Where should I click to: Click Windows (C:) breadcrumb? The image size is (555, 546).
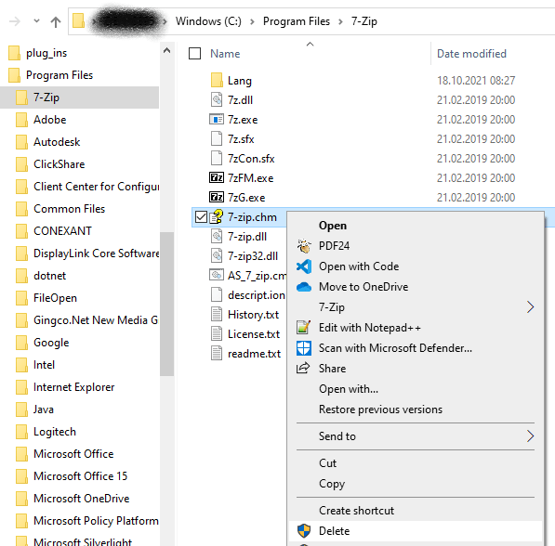click(208, 21)
